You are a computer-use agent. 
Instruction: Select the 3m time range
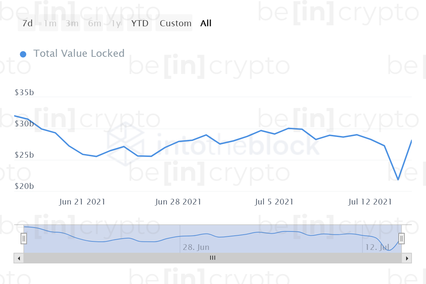[x=72, y=23]
